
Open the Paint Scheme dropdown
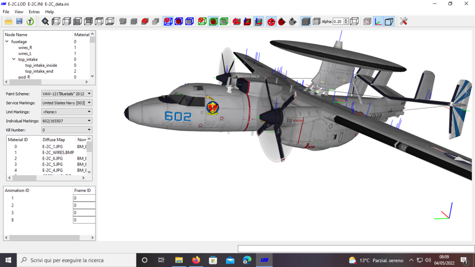[x=66, y=94]
